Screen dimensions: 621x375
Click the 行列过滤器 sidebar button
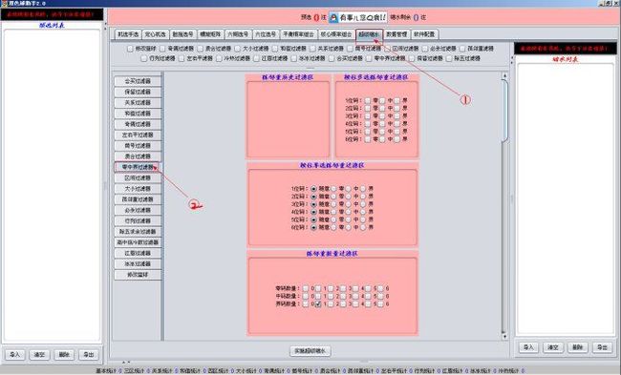pos(138,220)
